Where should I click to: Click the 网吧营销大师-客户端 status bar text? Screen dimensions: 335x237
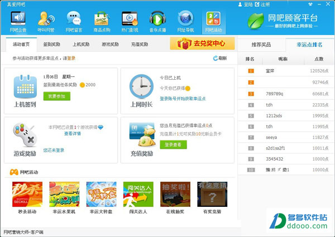(23, 232)
